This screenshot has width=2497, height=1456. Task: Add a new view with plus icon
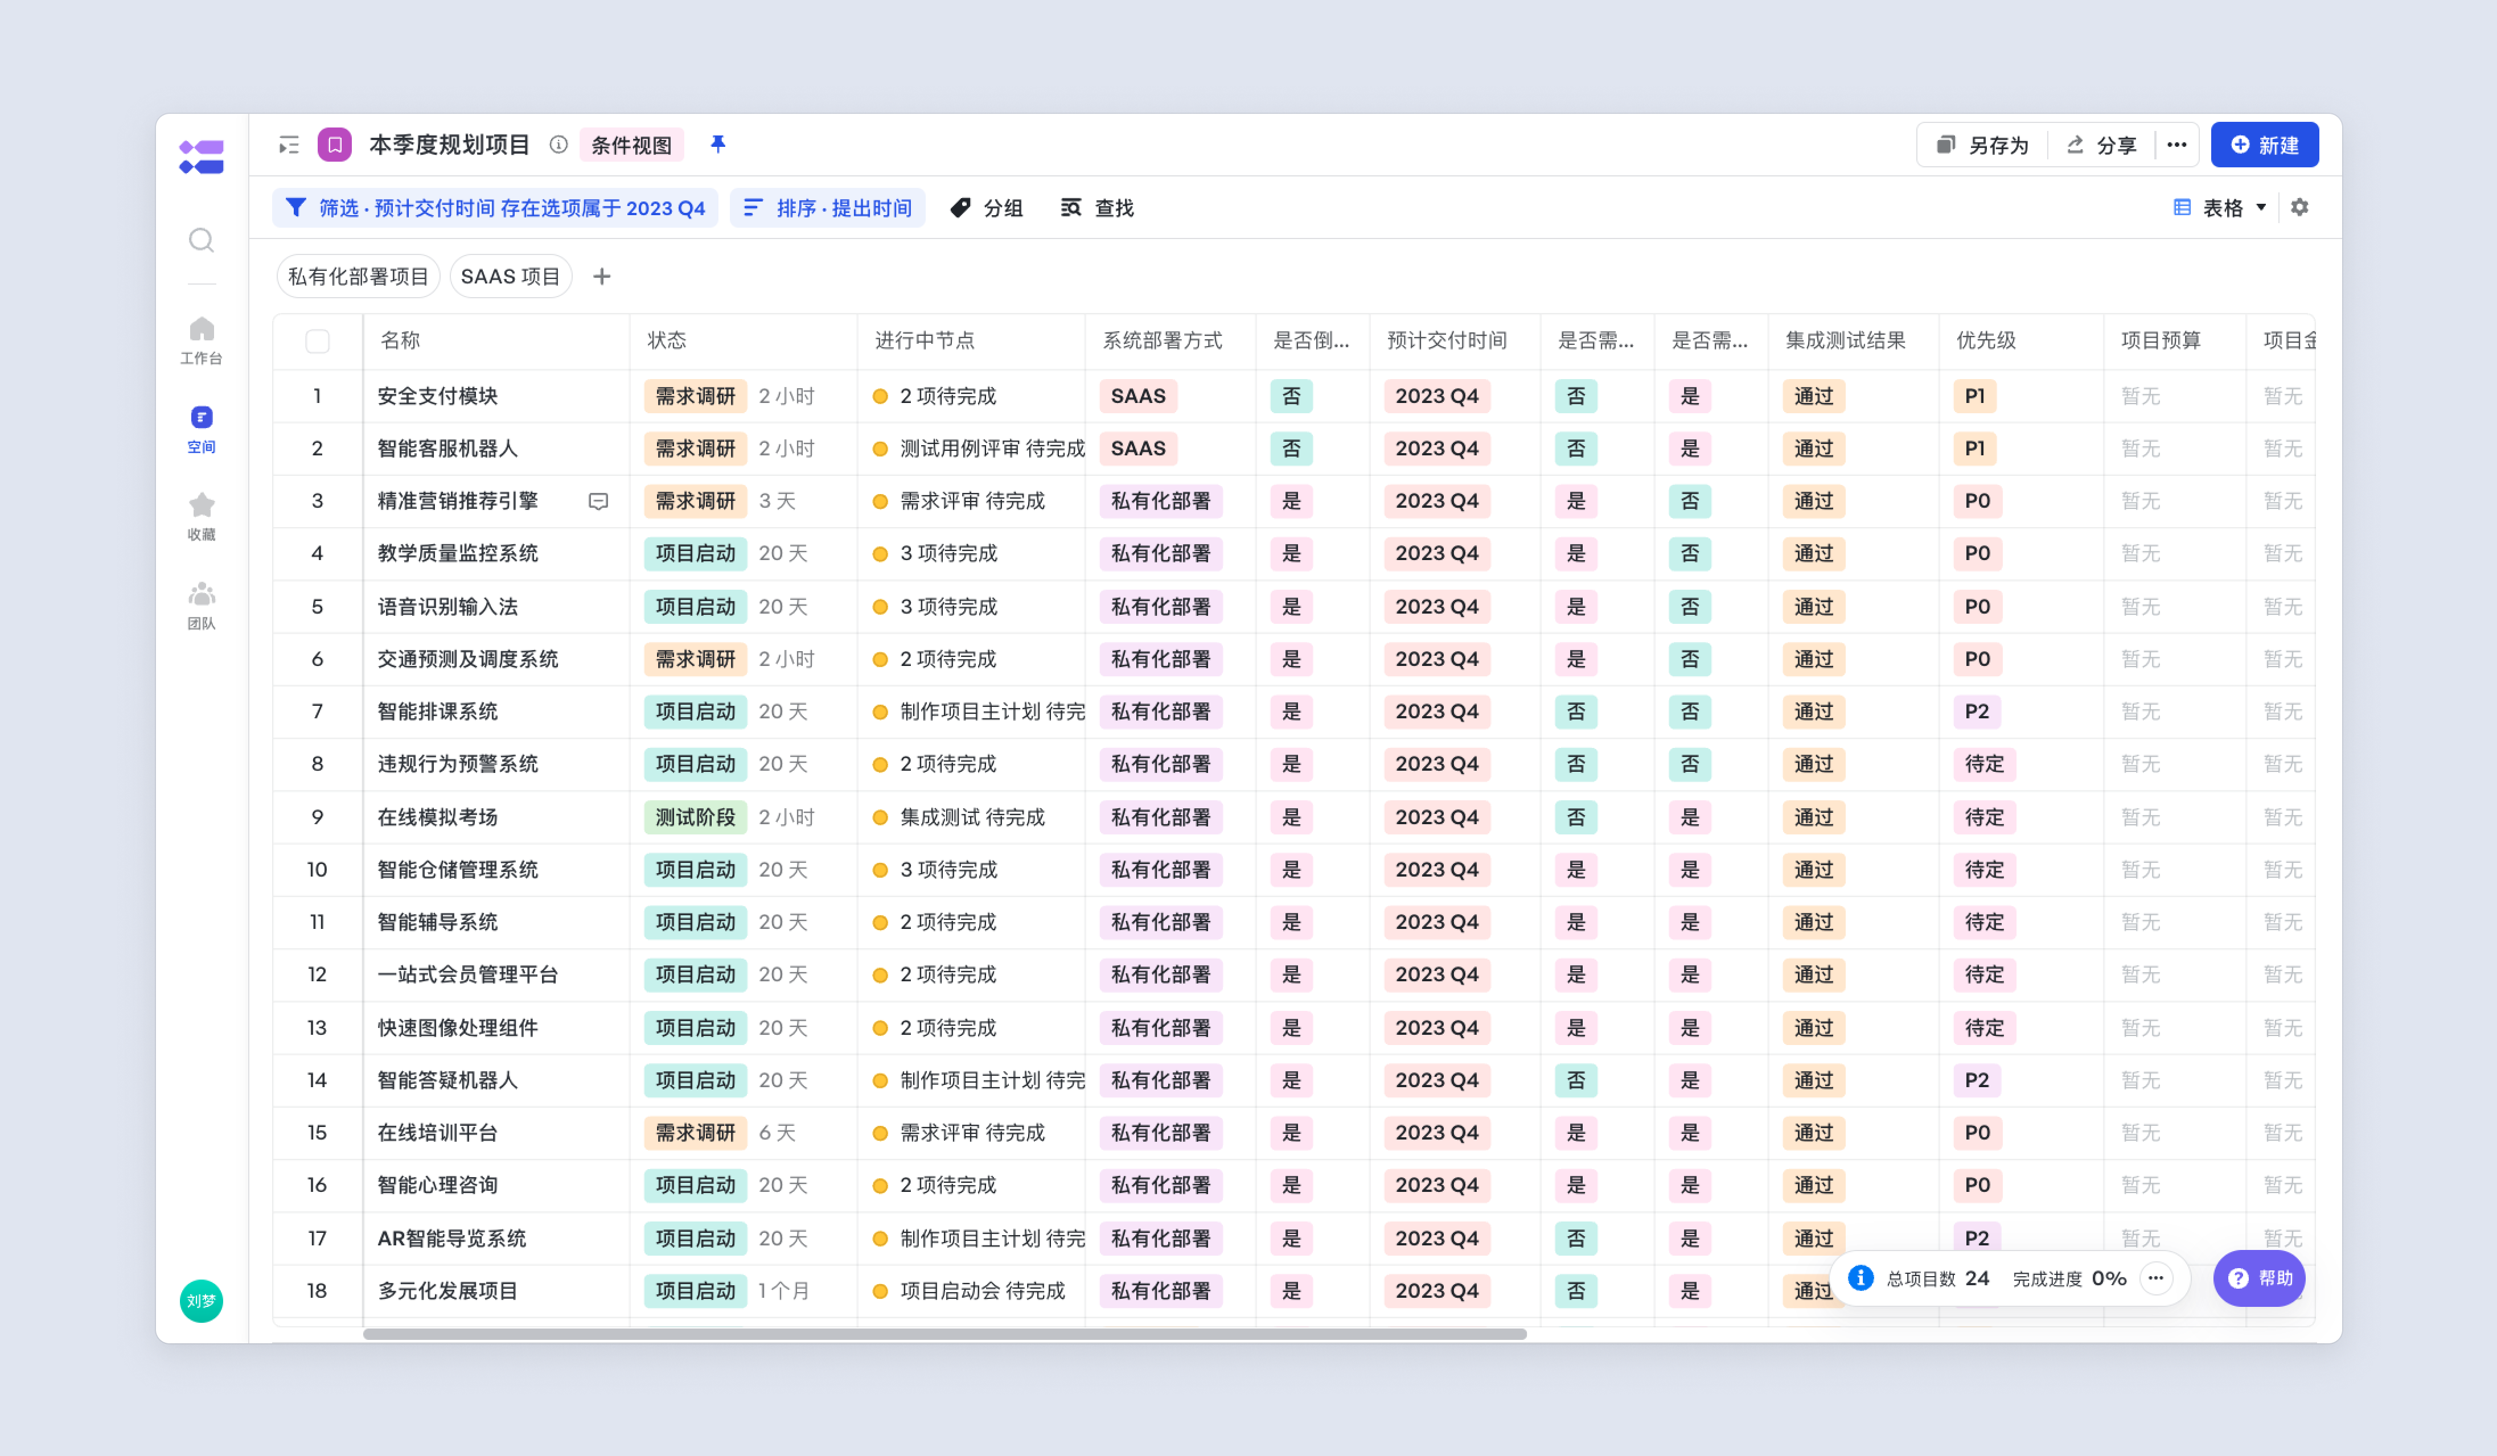[601, 276]
